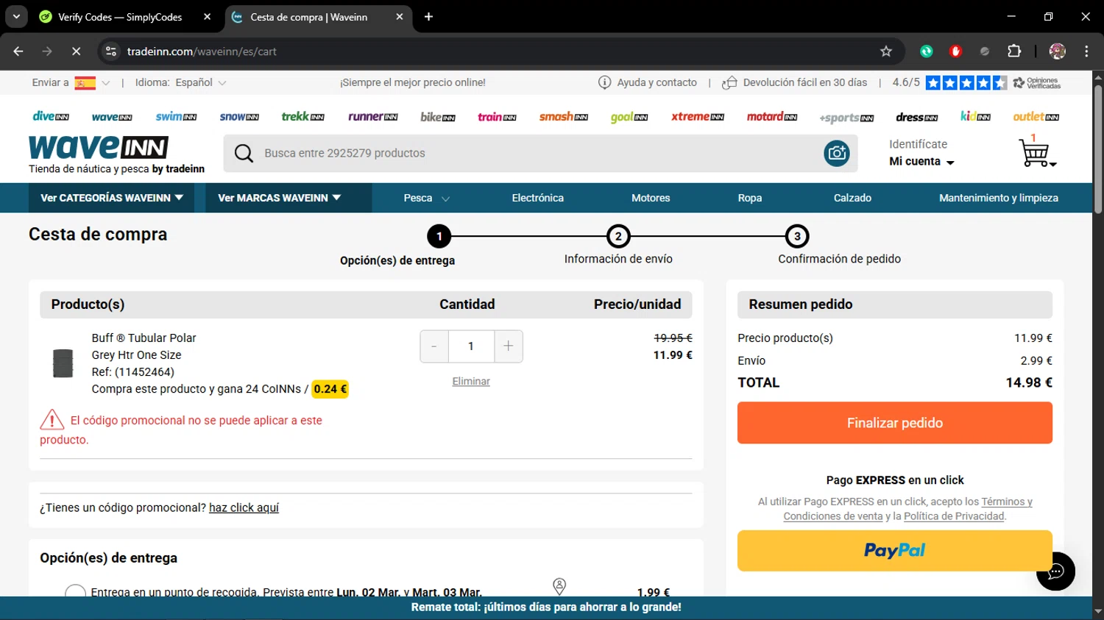
Task: Click the 4.6/5 verified reviews rating
Action: click(x=976, y=82)
